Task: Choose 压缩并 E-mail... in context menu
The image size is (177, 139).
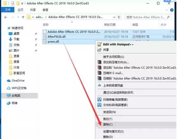Action: (x=136, y=73)
